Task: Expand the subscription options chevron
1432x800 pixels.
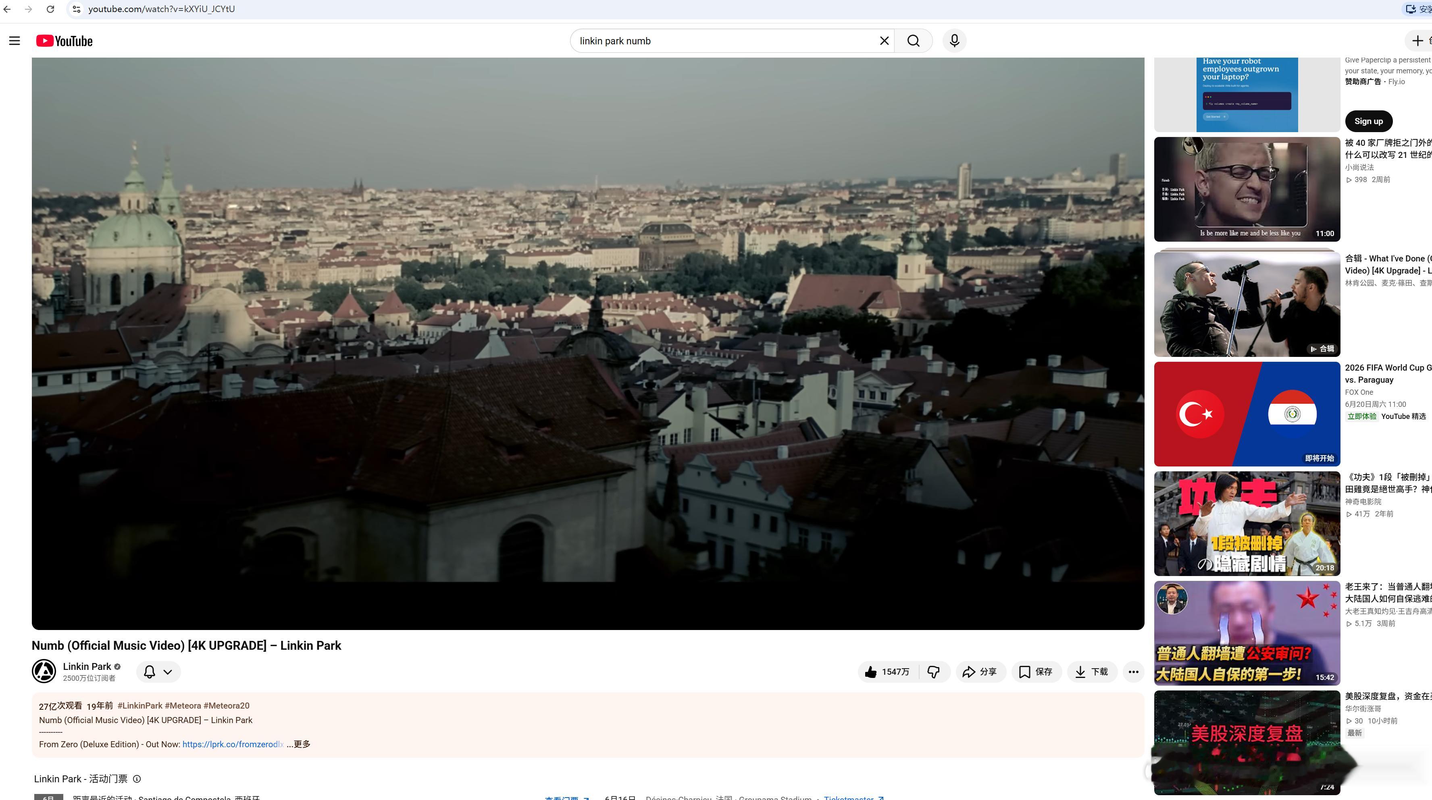Action: pos(167,672)
